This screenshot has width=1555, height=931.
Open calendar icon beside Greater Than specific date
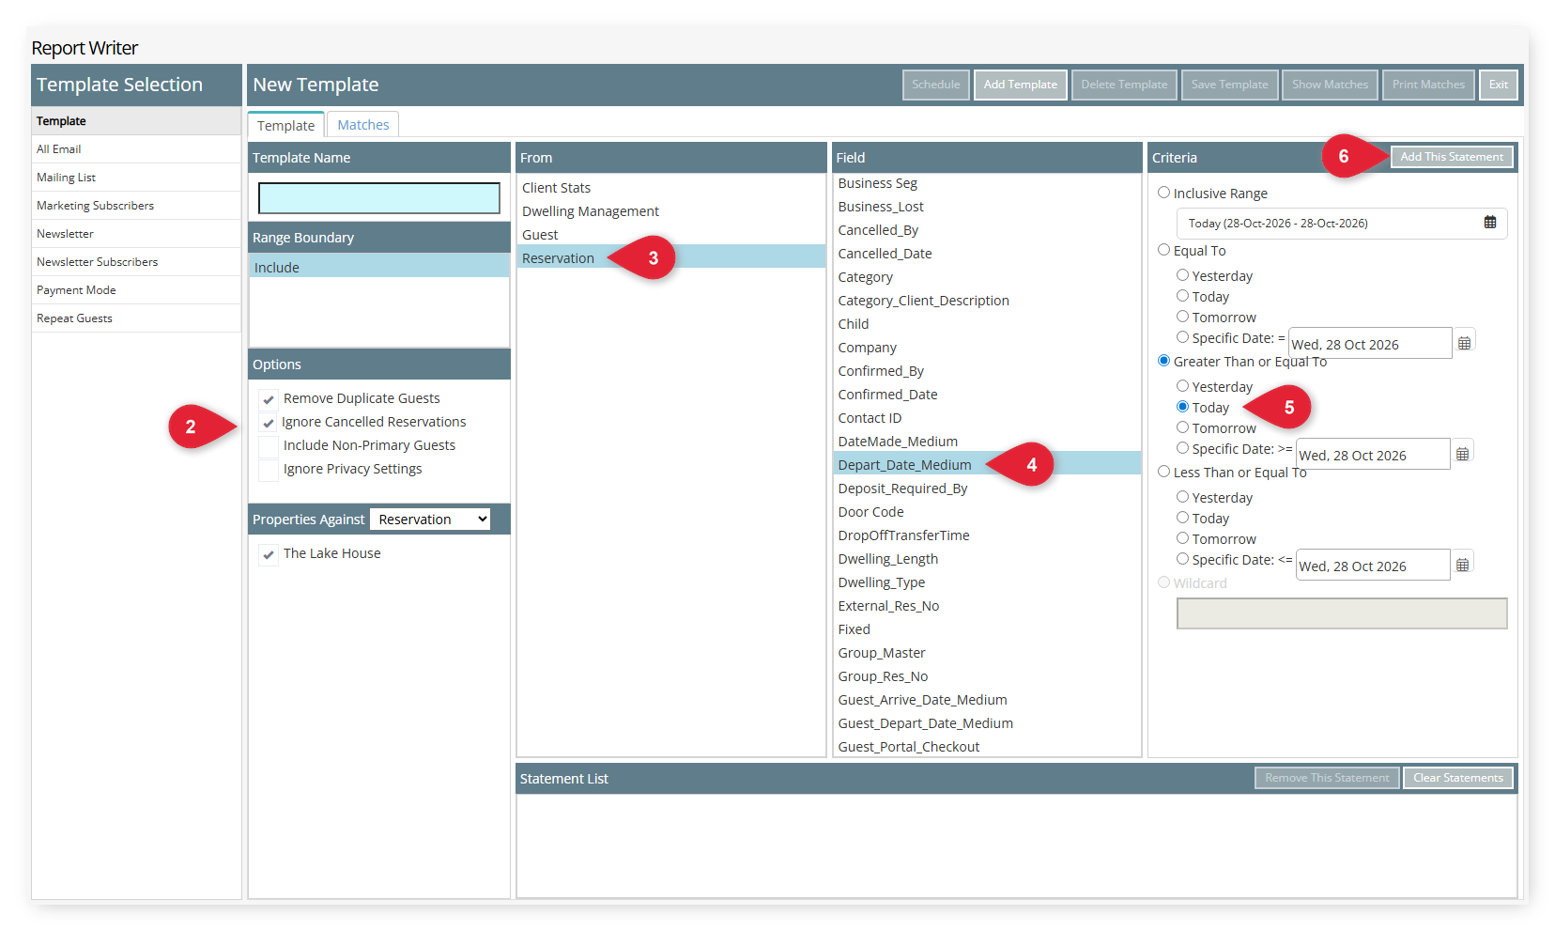click(1462, 454)
